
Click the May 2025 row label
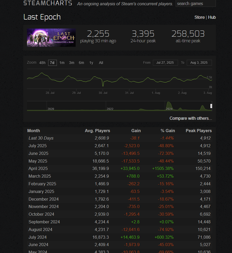pyautogui.click(x=38, y=161)
